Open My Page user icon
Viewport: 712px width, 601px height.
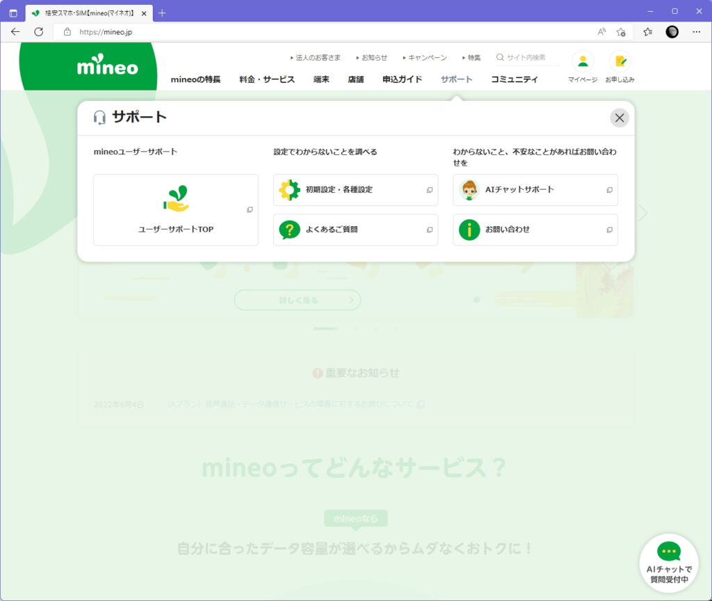click(x=583, y=61)
